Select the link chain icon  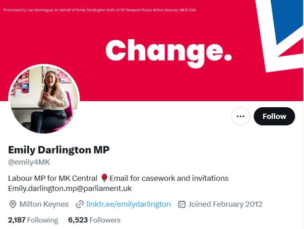(80, 204)
